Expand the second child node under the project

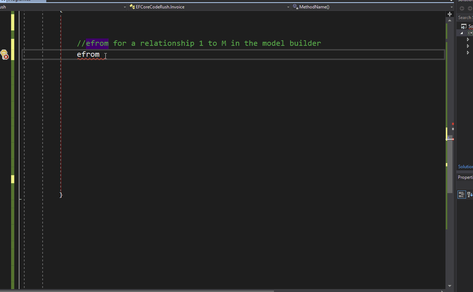(468, 46)
